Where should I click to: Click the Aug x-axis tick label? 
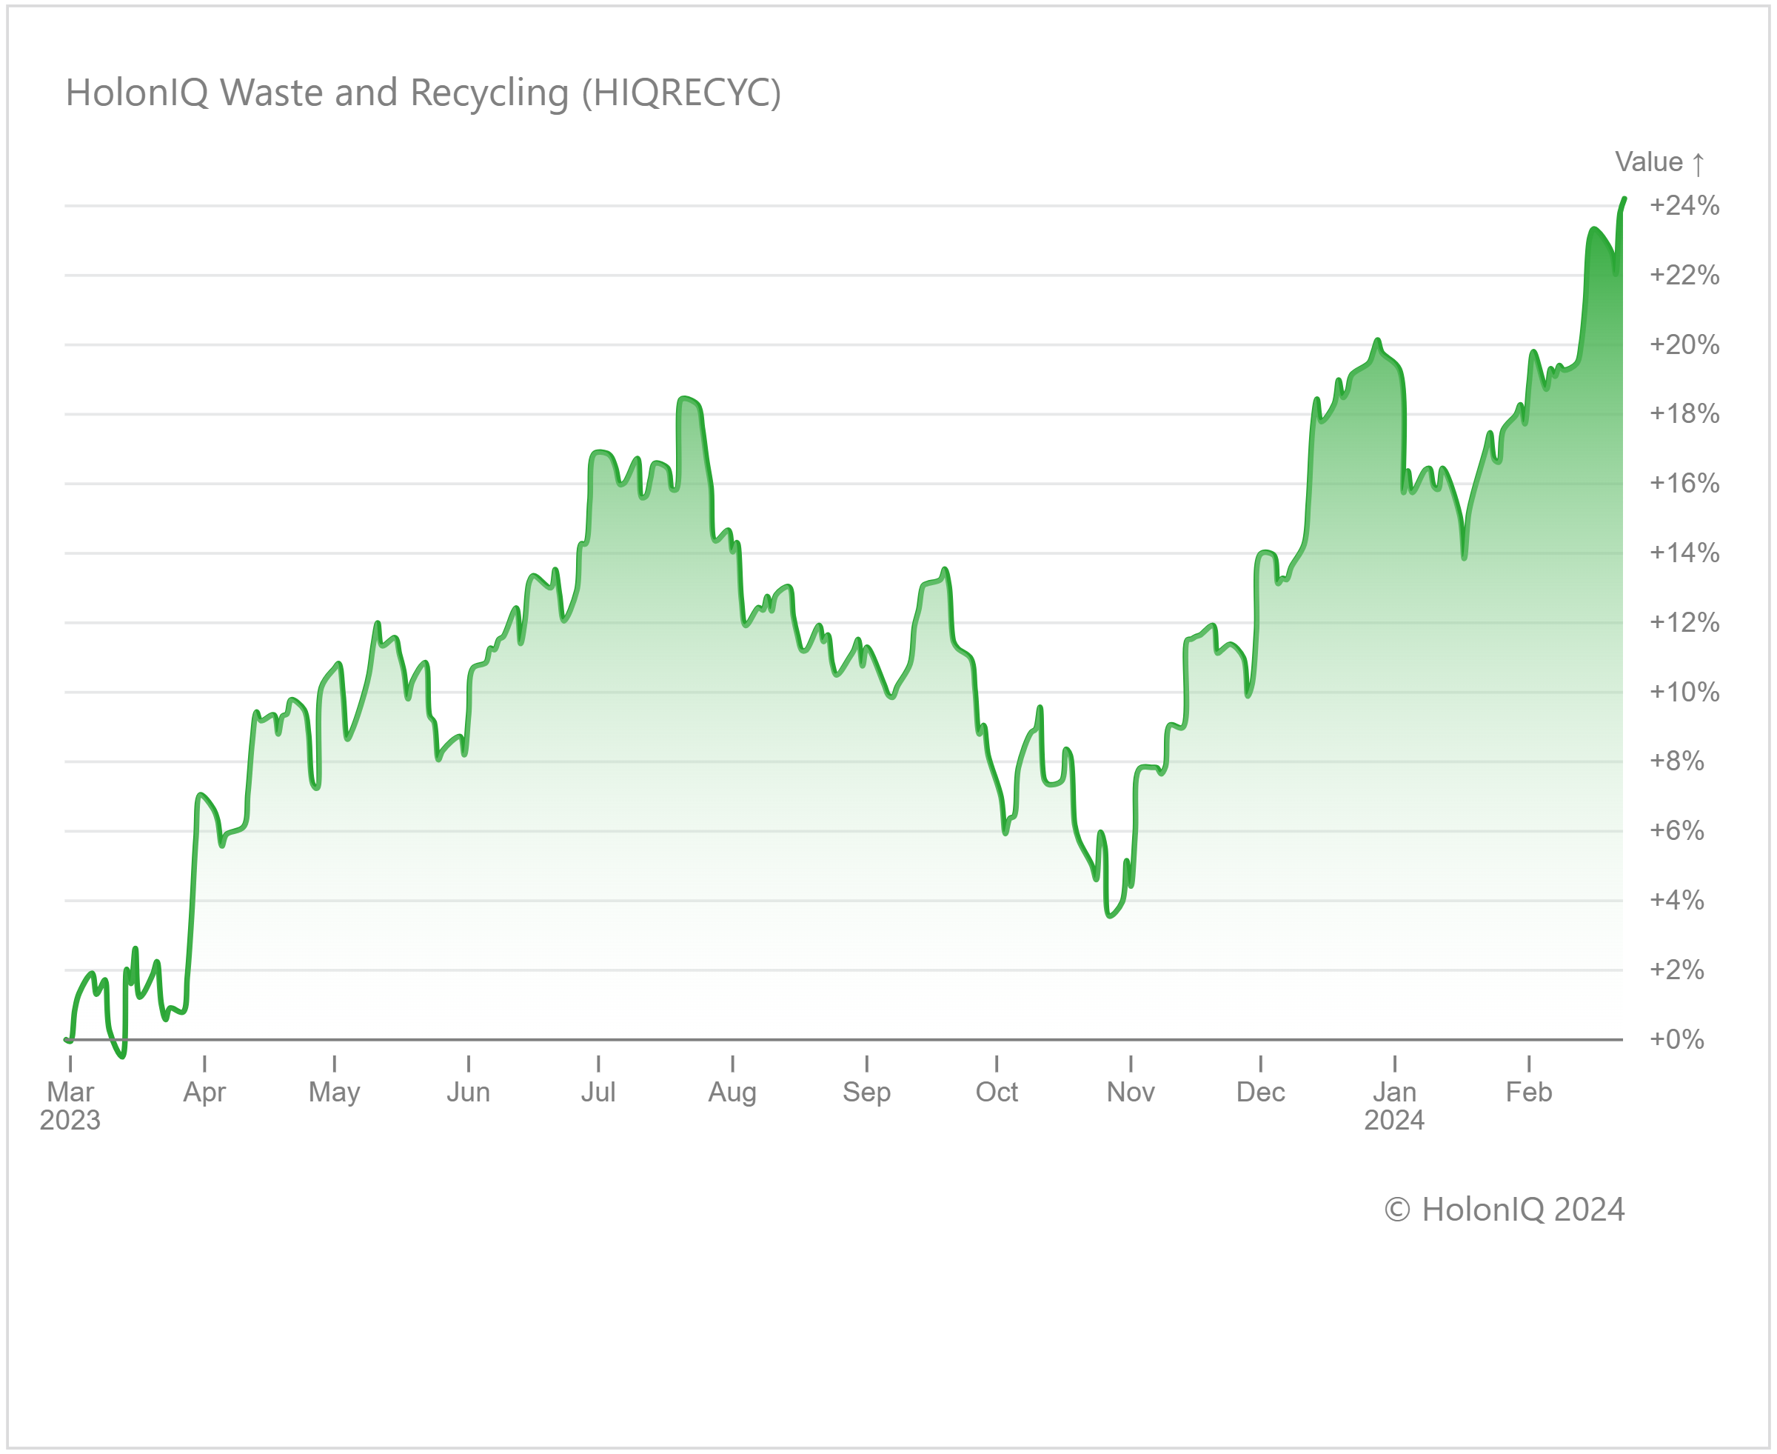point(732,1093)
